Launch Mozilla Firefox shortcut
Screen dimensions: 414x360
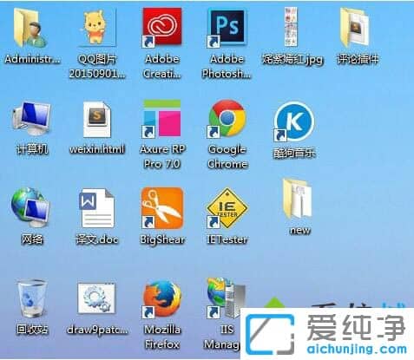coord(162,299)
